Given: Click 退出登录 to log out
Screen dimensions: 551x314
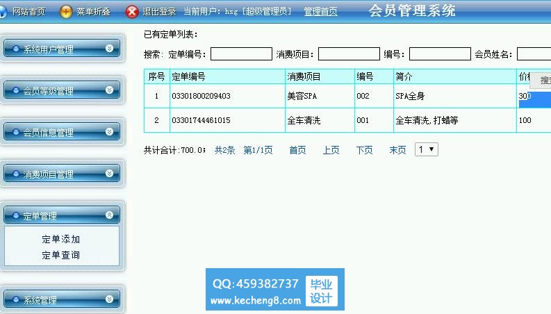Looking at the screenshot, I should [160, 12].
